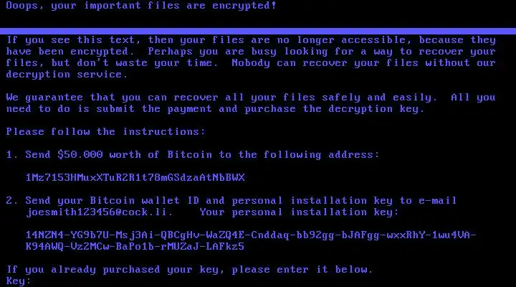Click the words 'purchase the decryption key.'
Screen dimensions: 516x287
pyautogui.click(x=335, y=109)
